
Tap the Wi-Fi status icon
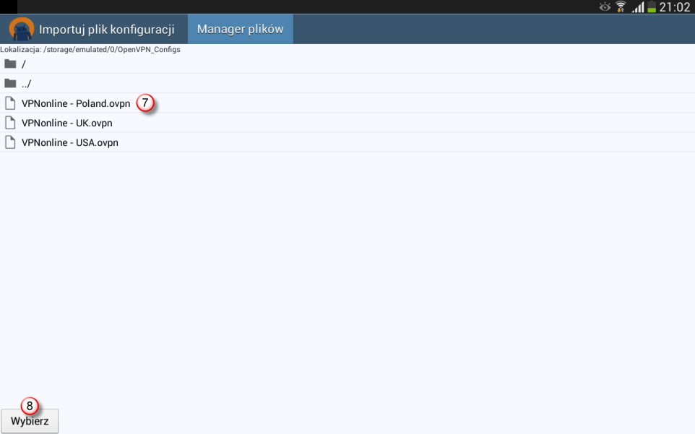coord(621,6)
